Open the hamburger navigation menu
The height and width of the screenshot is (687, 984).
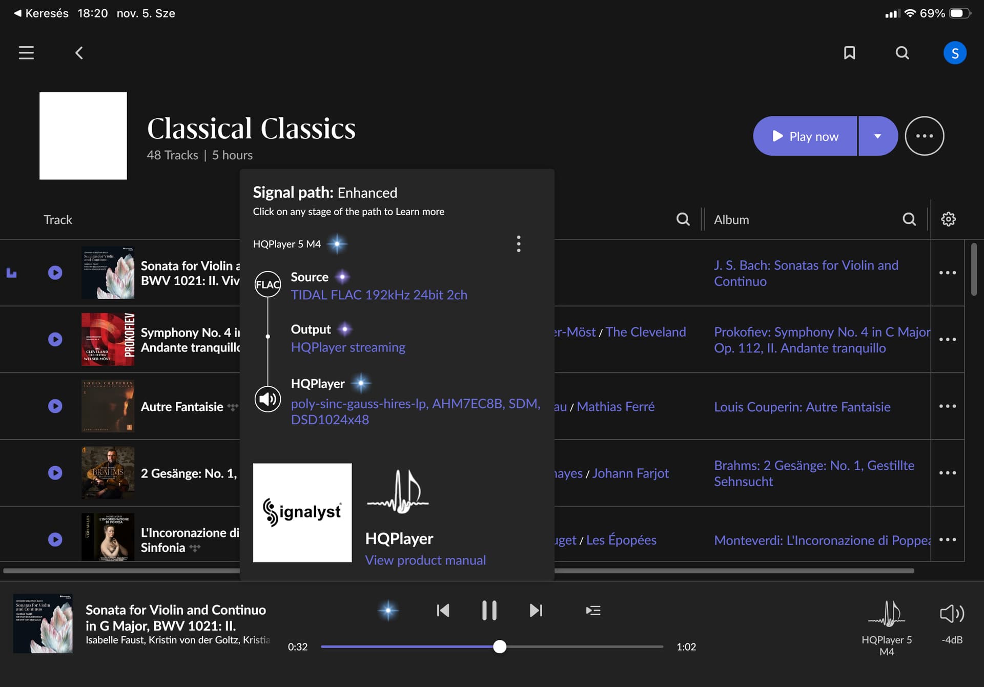point(26,53)
